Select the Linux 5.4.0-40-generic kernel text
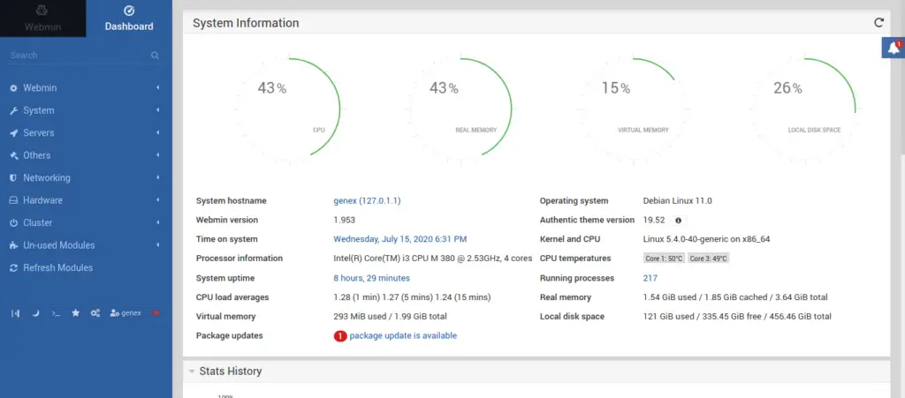The image size is (905, 398). pos(706,239)
